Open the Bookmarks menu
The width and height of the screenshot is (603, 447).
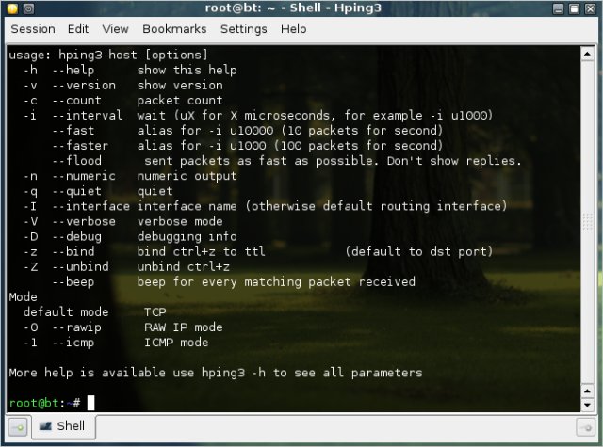tap(174, 29)
